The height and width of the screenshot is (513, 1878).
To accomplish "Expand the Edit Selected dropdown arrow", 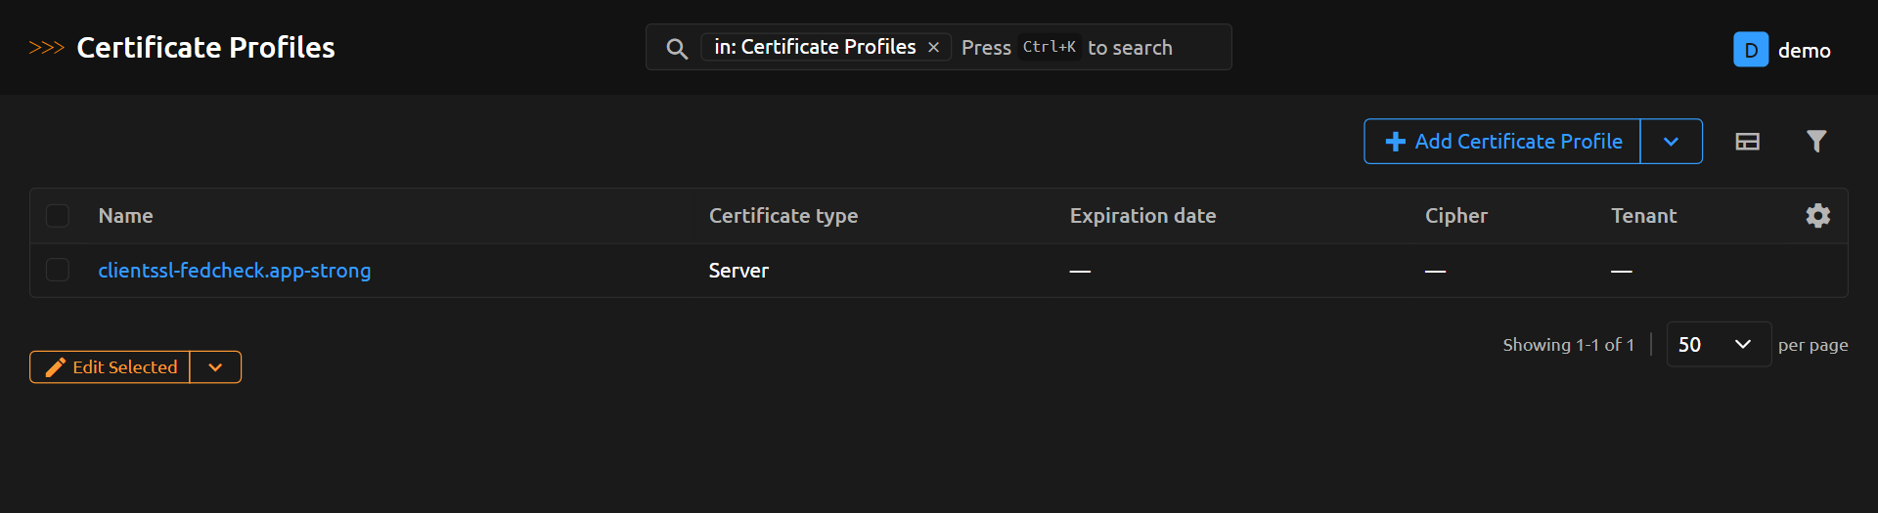I will [215, 367].
